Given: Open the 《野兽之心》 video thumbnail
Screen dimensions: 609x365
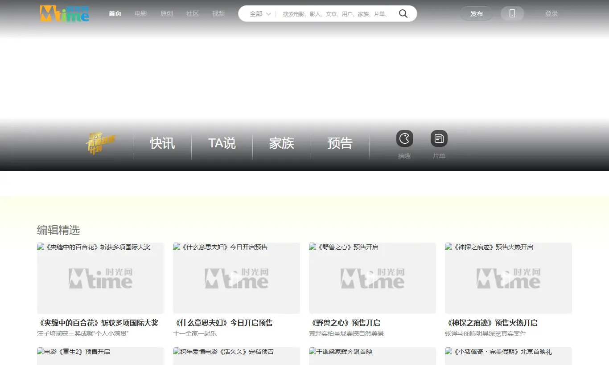Looking at the screenshot, I should 373,278.
